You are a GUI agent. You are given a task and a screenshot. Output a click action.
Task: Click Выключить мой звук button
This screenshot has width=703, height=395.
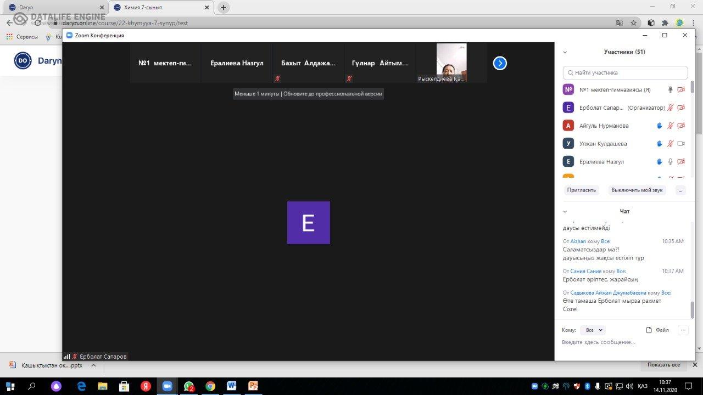point(637,190)
